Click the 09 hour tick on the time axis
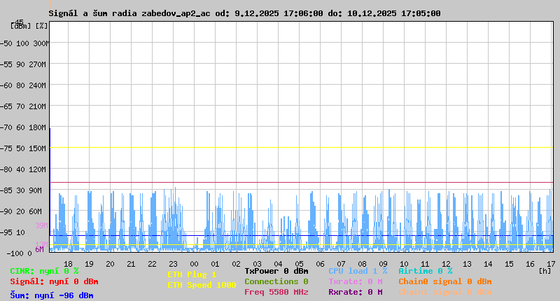 383,264
